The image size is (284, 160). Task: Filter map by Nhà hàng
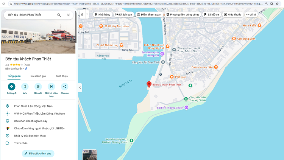103,14
